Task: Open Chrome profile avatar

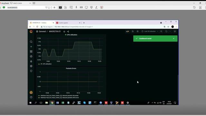Action: click(173, 27)
